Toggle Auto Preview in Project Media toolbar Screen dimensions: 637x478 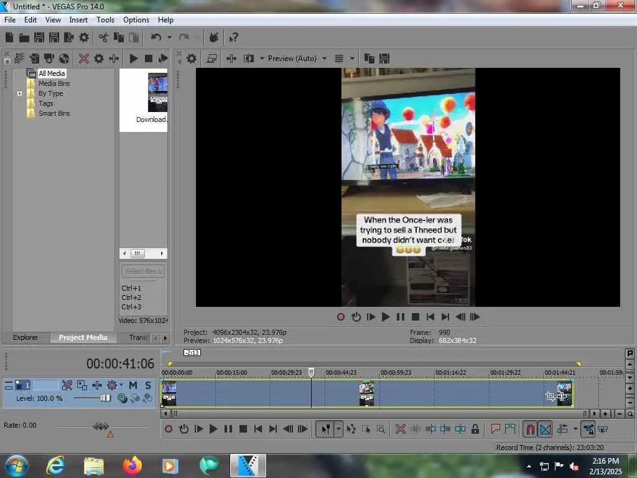point(163,59)
